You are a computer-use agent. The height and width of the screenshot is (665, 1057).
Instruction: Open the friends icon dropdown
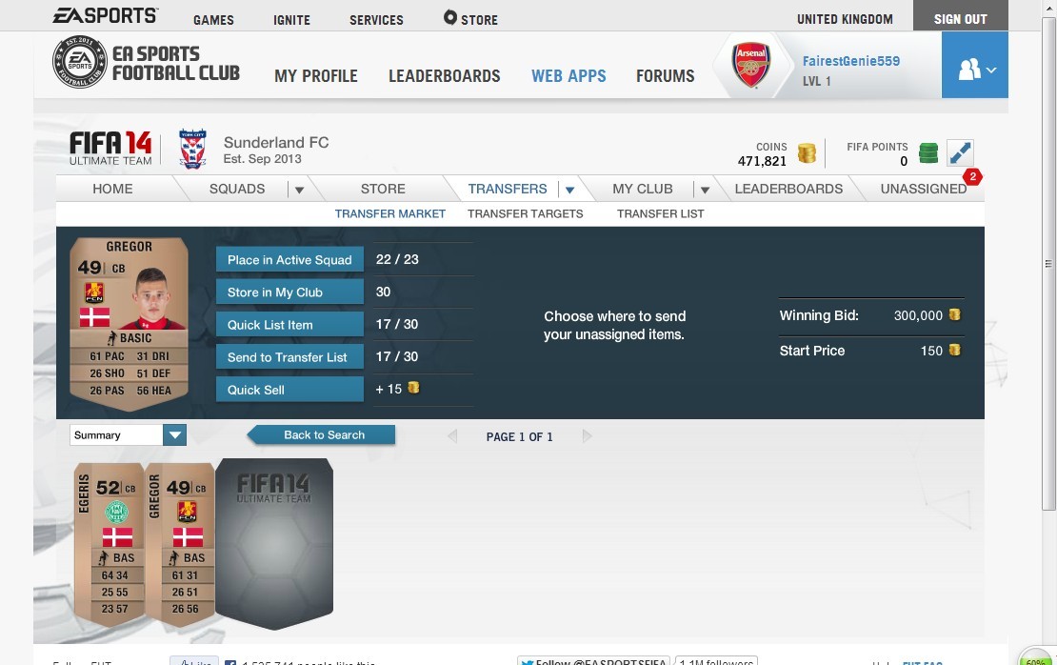(975, 66)
